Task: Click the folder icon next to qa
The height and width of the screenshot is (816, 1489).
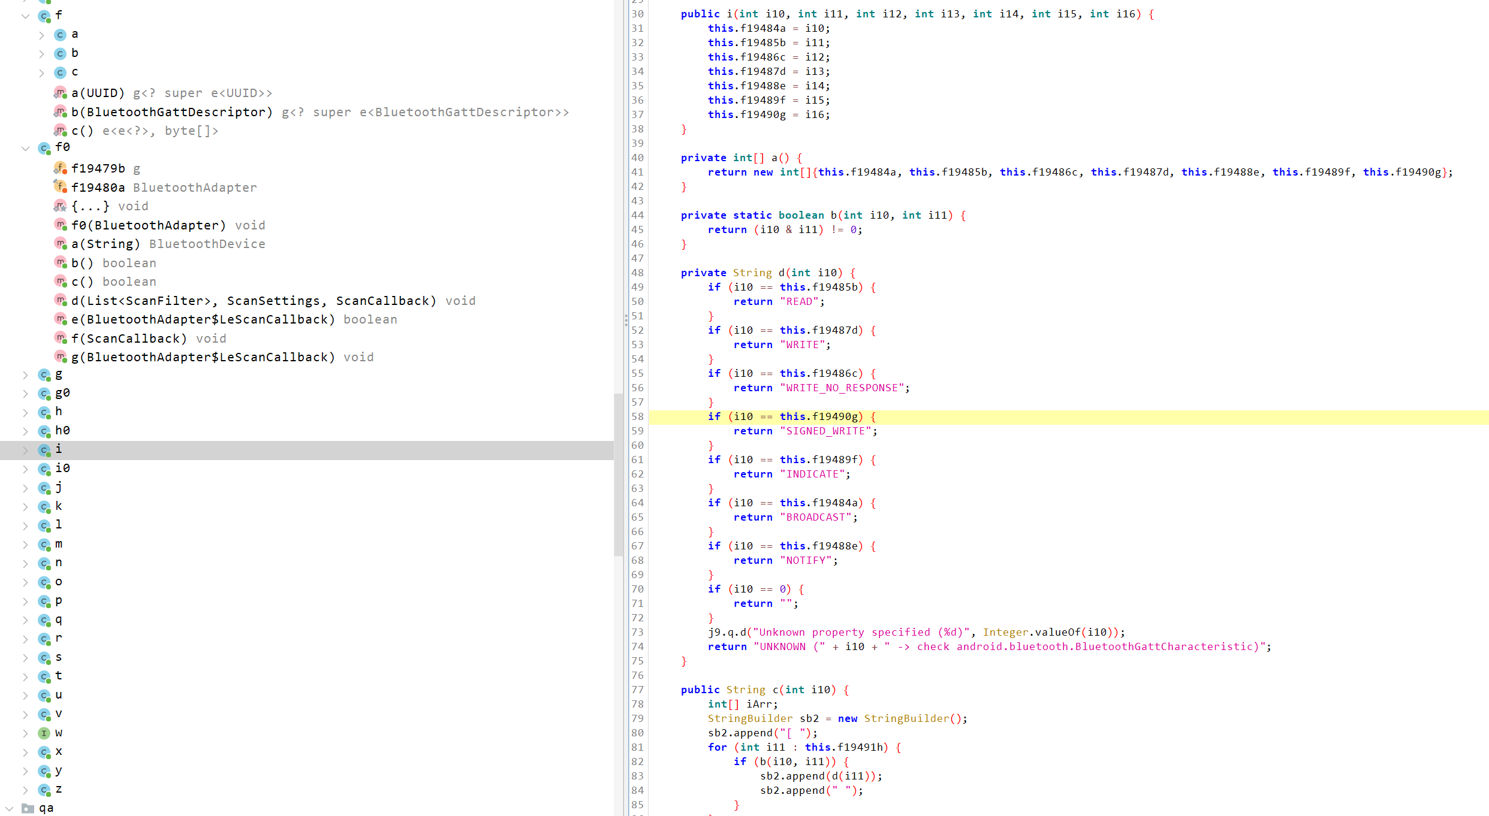Action: (26, 808)
